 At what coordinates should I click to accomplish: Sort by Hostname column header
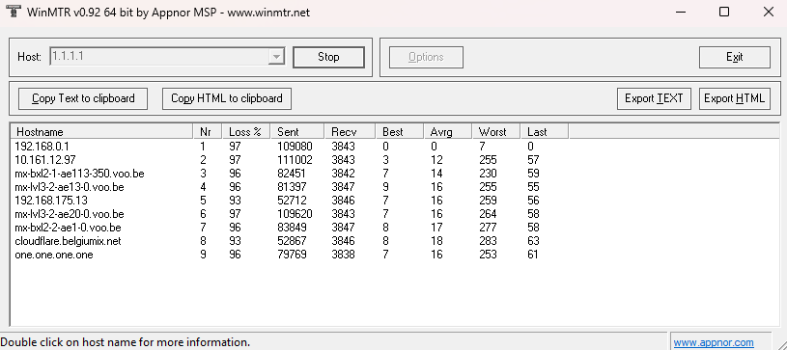(102, 132)
